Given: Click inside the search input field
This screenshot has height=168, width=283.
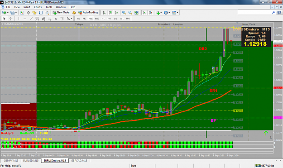Looking at the screenshot, I should 254,12.
